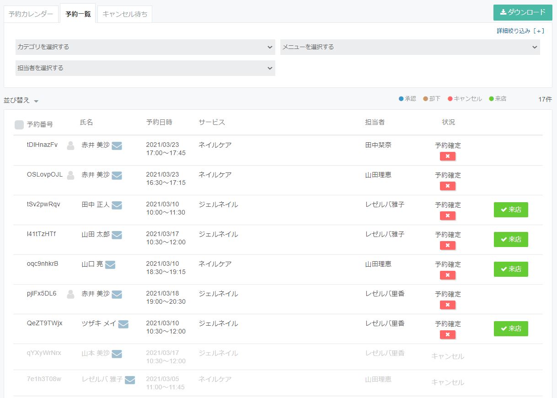Image resolution: width=557 pixels, height=398 pixels.
Task: Click the 予約日時 column header
Action: 159,122
